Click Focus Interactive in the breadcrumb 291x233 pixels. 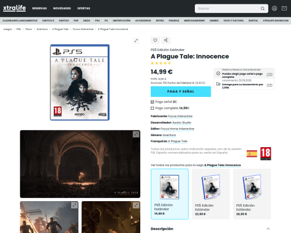point(83,29)
